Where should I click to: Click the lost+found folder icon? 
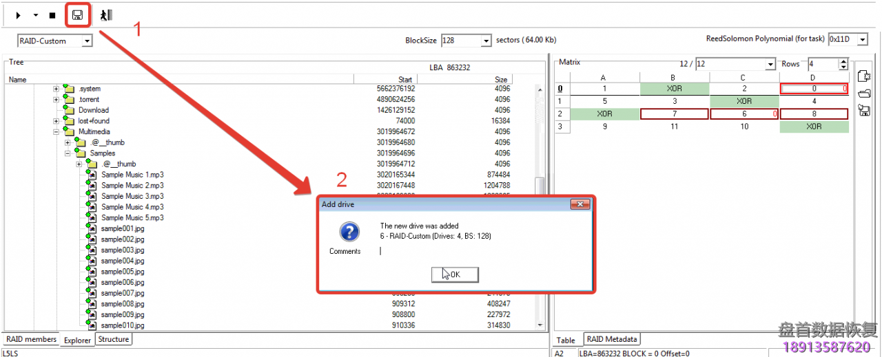pos(69,121)
